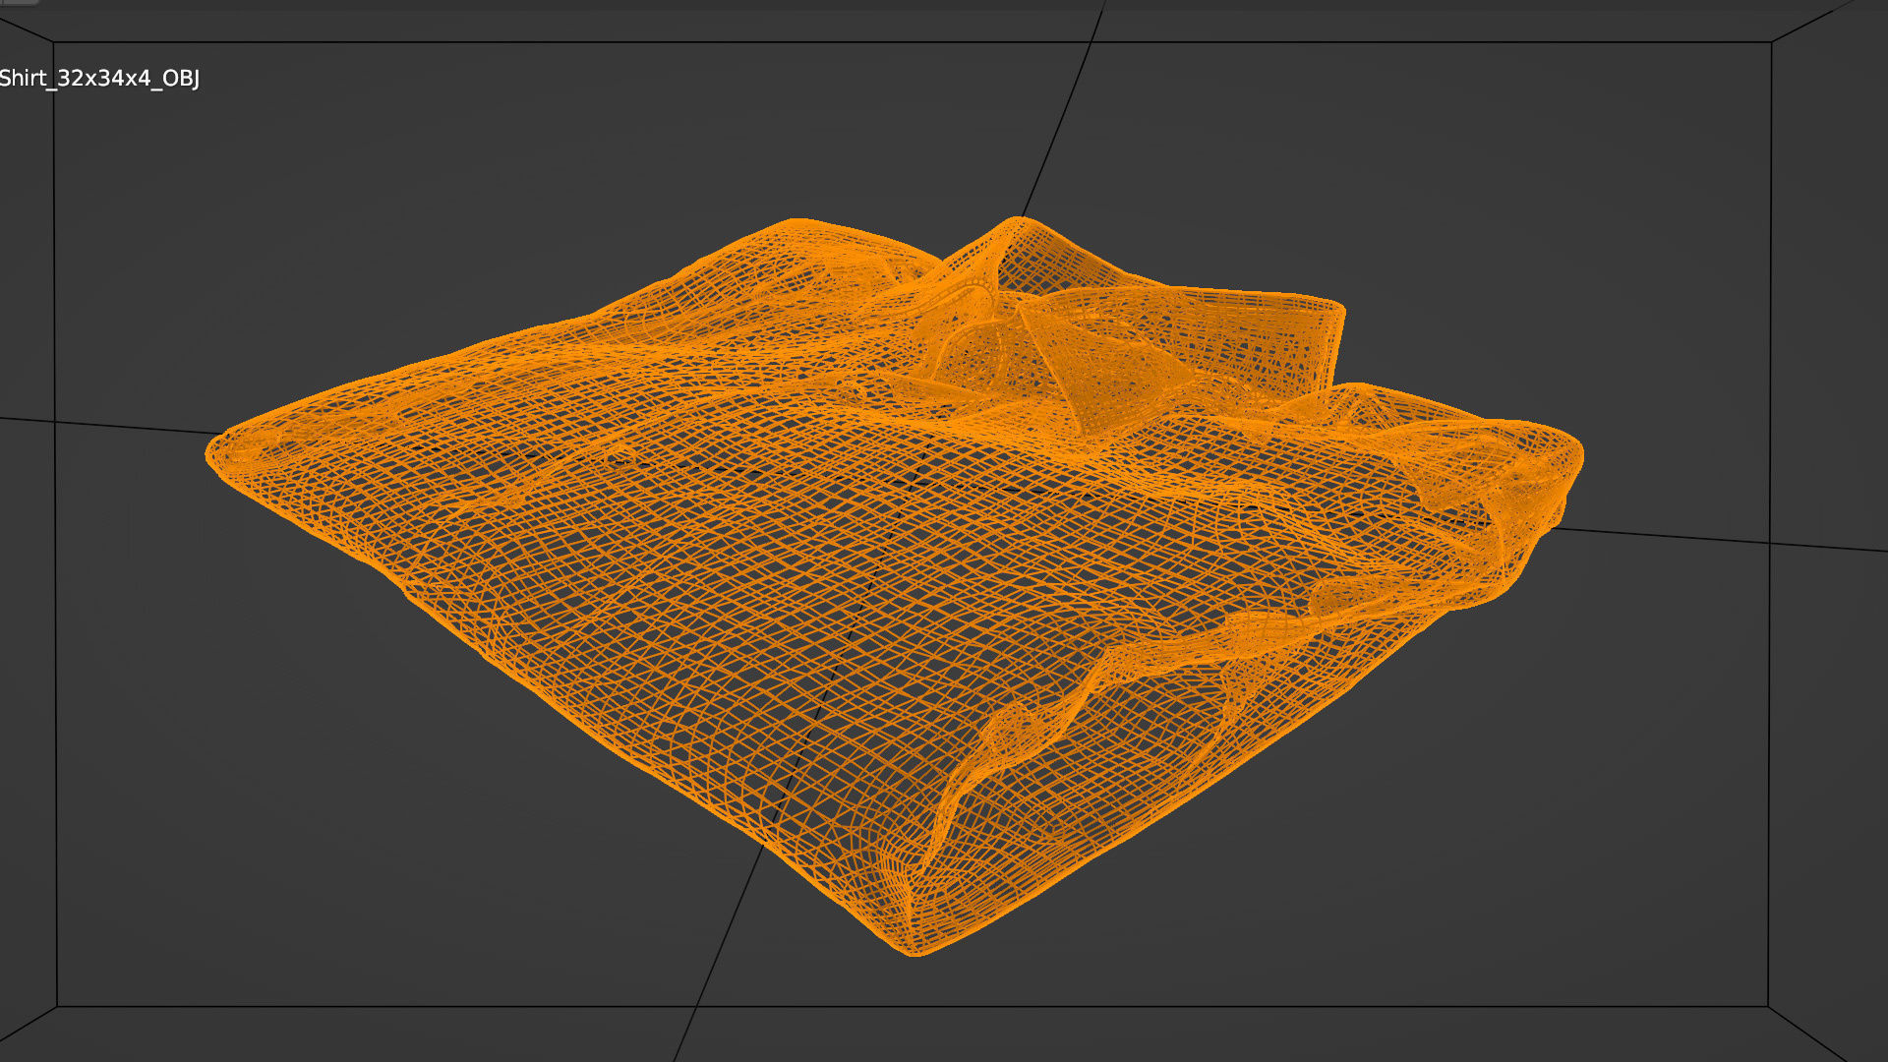Click the bottom-right corner of the bounding frame

[1768, 1006]
